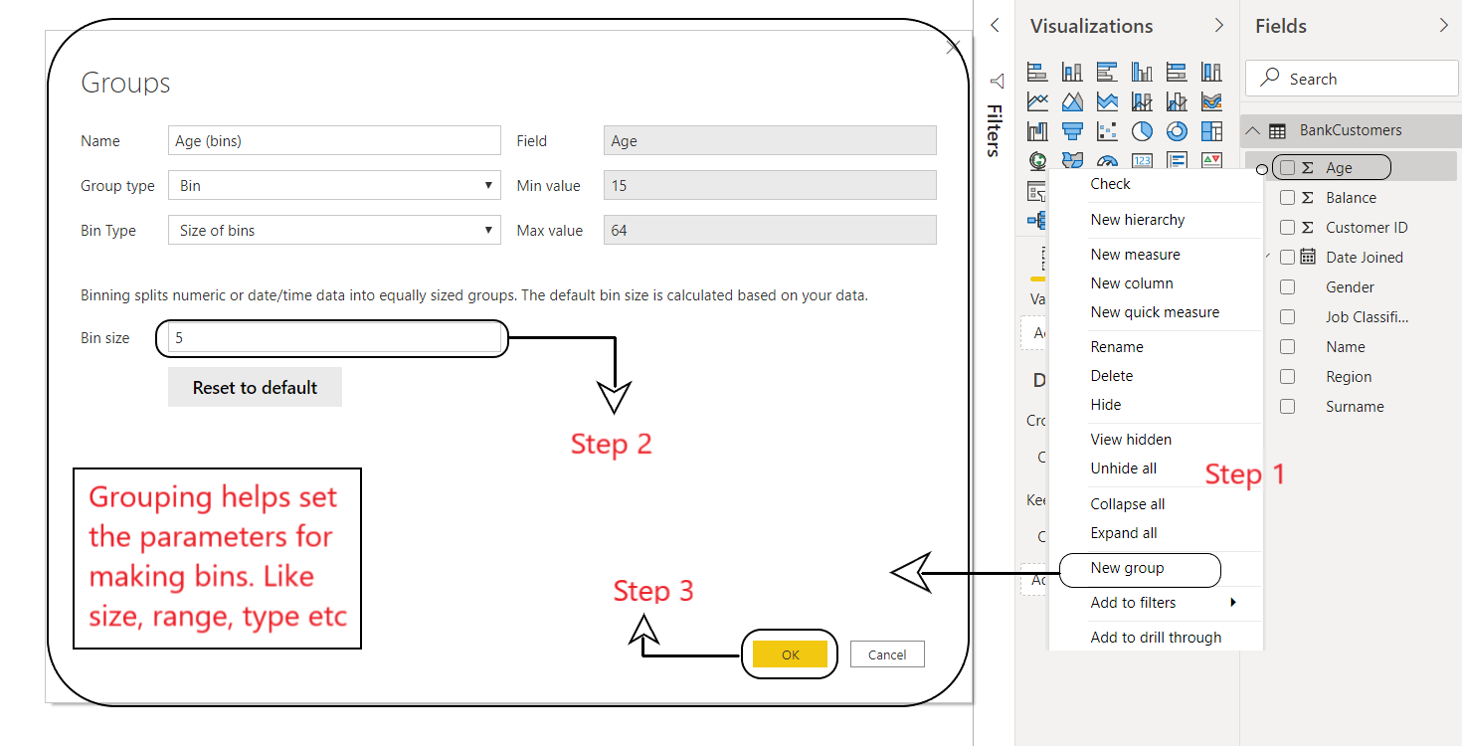
Task: Select New quick measure menu entry
Action: pos(1155,312)
